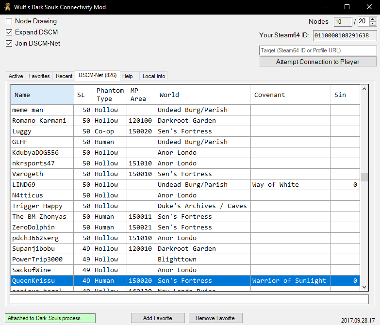The width and height of the screenshot is (380, 325).
Task: Select player 'N4tticus'
Action: pos(185,195)
